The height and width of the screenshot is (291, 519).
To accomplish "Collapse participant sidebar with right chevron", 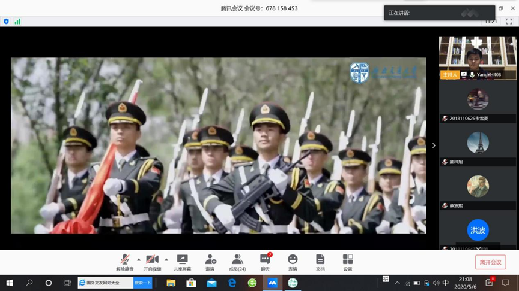I will (x=434, y=145).
